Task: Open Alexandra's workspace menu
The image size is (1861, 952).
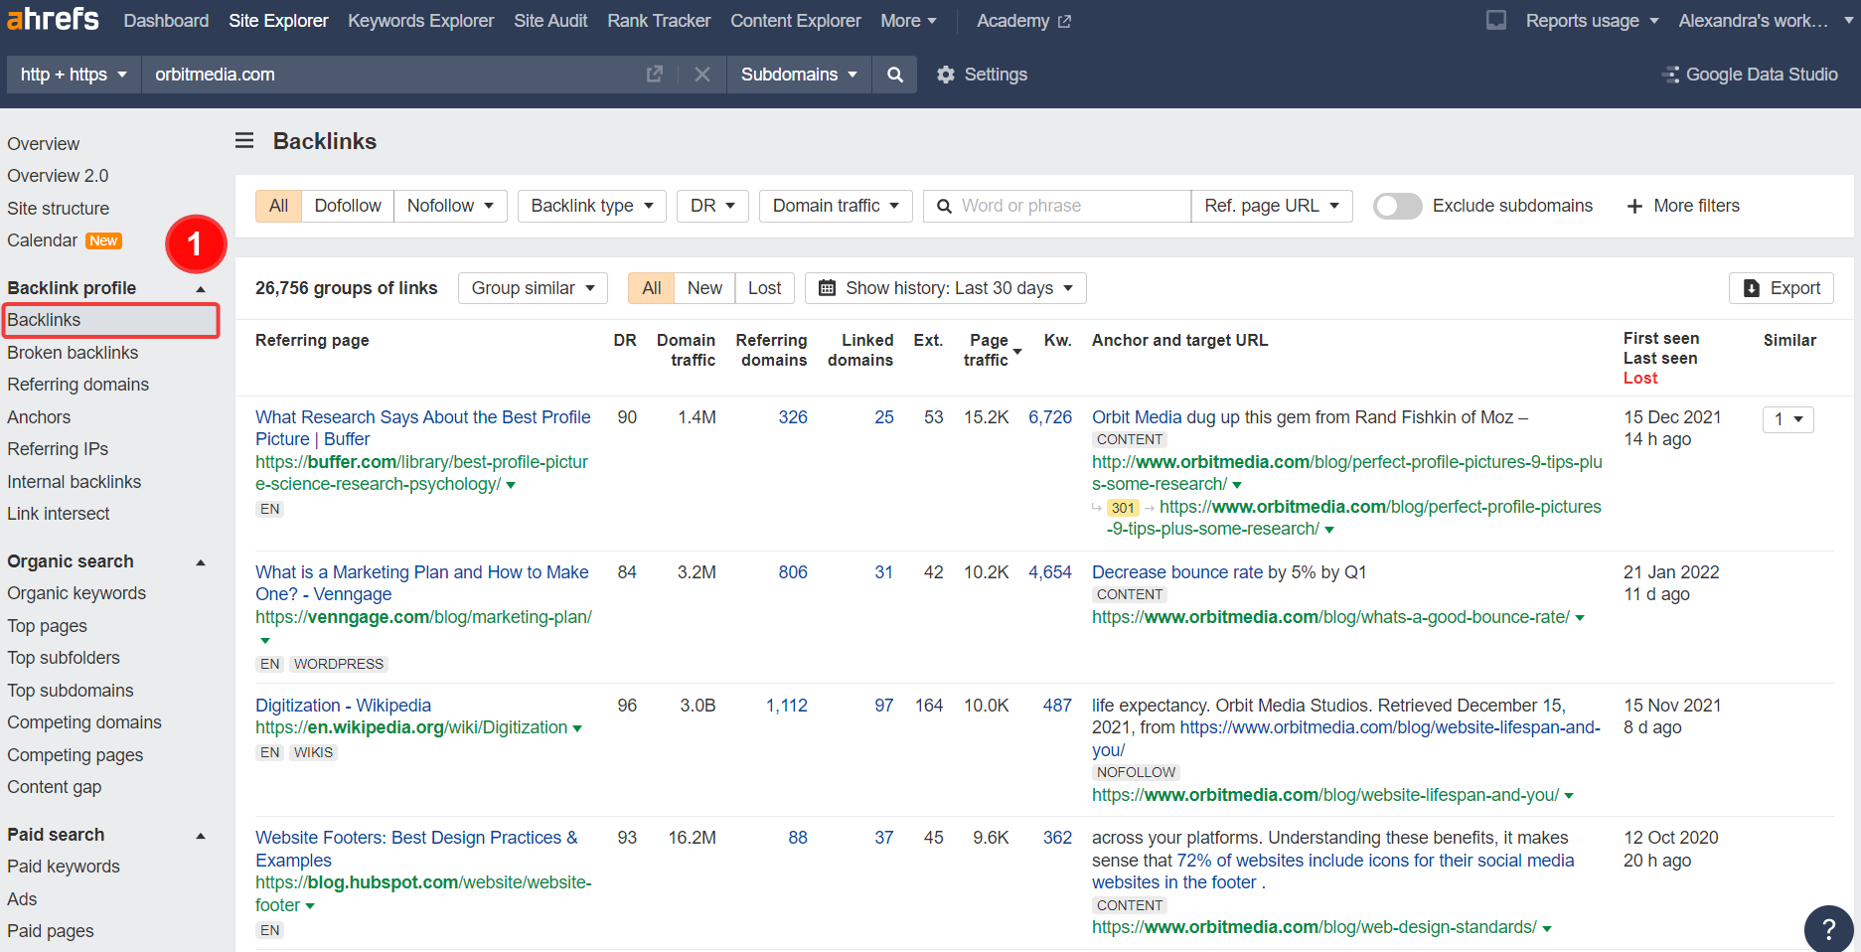Action: pos(1766,21)
